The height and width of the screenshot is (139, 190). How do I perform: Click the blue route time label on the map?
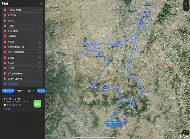click(113, 123)
